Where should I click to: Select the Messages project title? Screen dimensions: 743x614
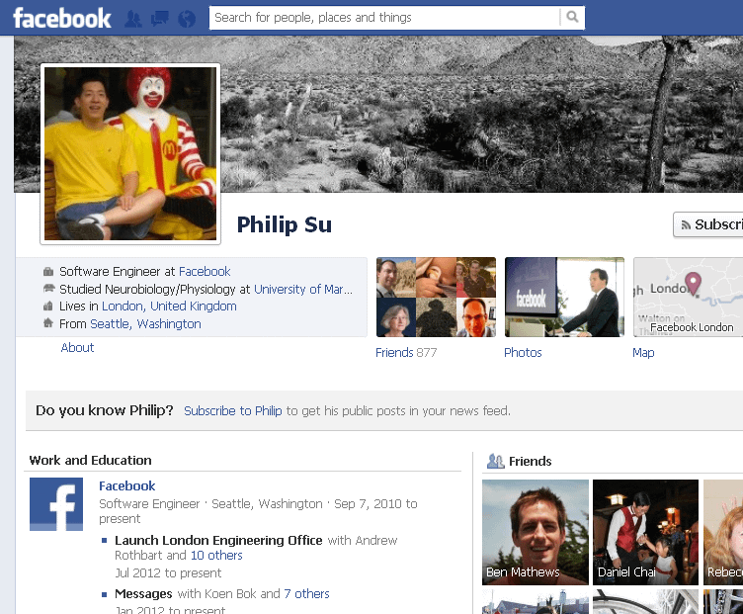pos(143,593)
